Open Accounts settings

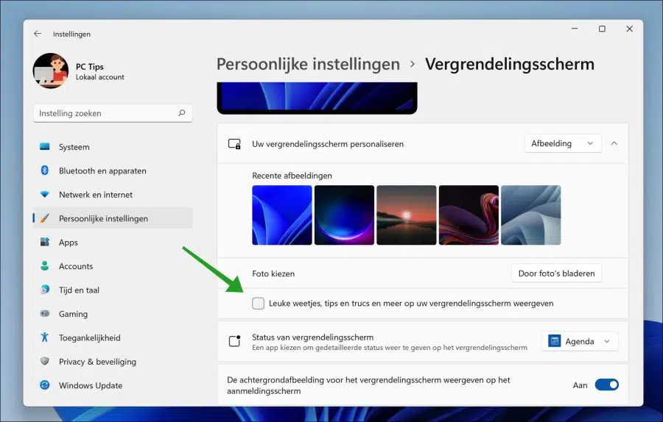pos(113,266)
